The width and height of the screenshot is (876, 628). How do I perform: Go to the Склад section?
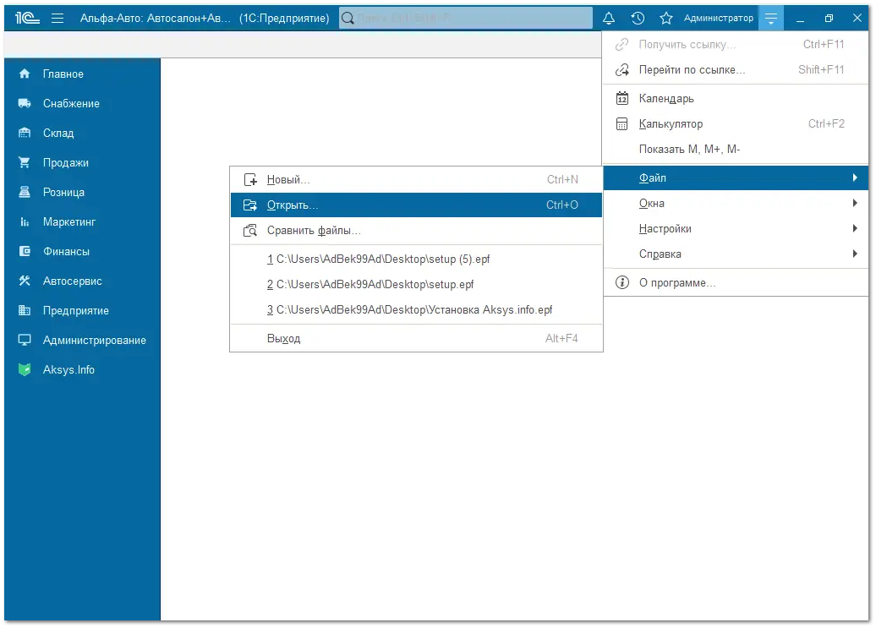coord(82,133)
